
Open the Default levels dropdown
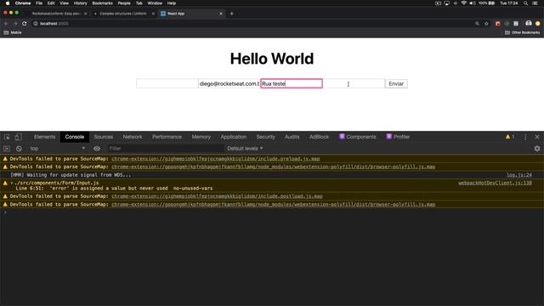coord(245,149)
